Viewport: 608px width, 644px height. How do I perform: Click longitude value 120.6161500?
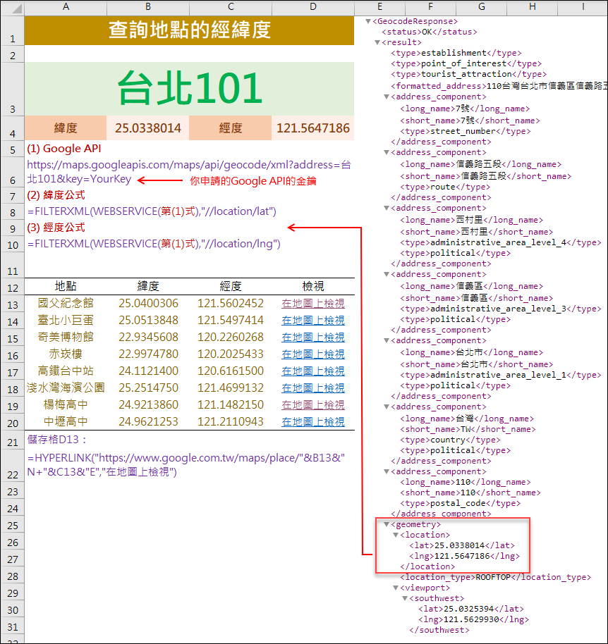point(231,371)
